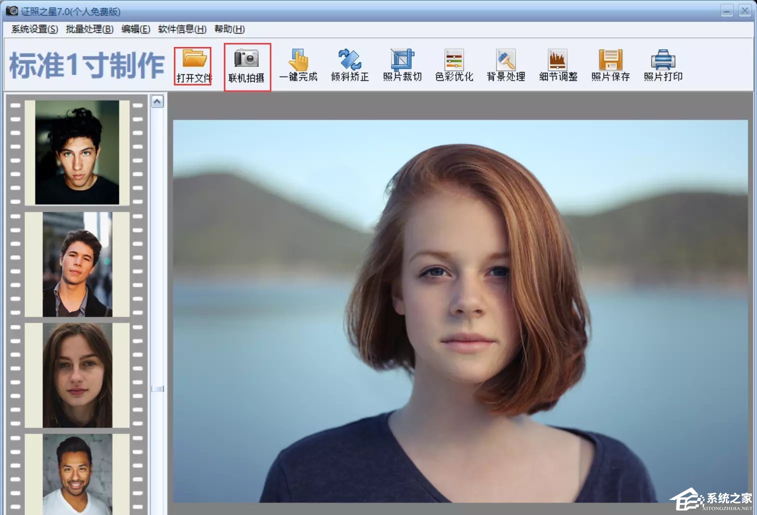Click the 色彩优化 color optimization icon
The height and width of the screenshot is (515, 757).
pyautogui.click(x=454, y=61)
